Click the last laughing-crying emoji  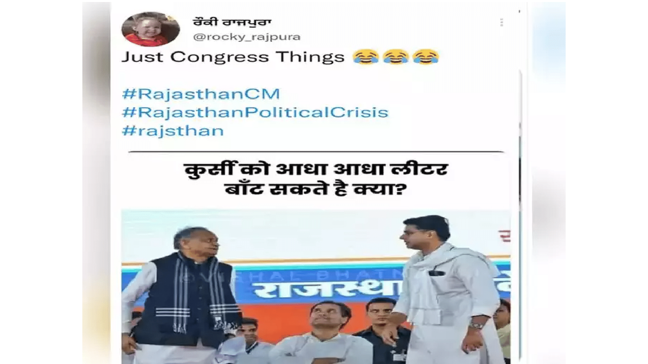(x=426, y=57)
